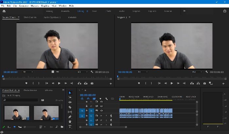
Task: Open Source monitor zoom level Fit dropdown
Action: click(28, 72)
